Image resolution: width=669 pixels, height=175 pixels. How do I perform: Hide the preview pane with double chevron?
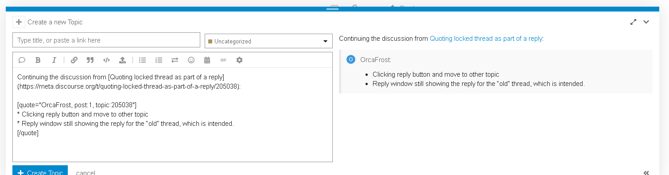click(x=646, y=173)
